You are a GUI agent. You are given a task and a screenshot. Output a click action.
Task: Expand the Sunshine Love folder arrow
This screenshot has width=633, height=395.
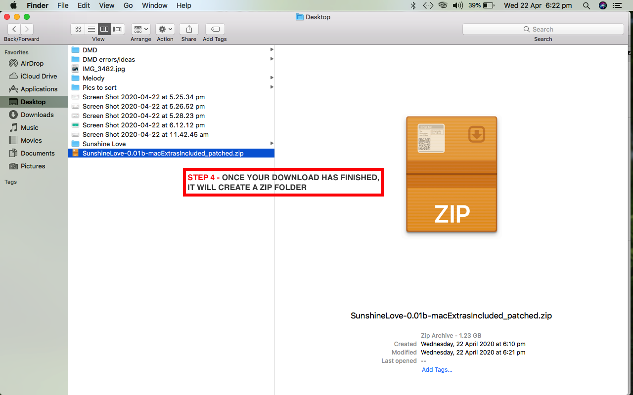[x=271, y=144]
